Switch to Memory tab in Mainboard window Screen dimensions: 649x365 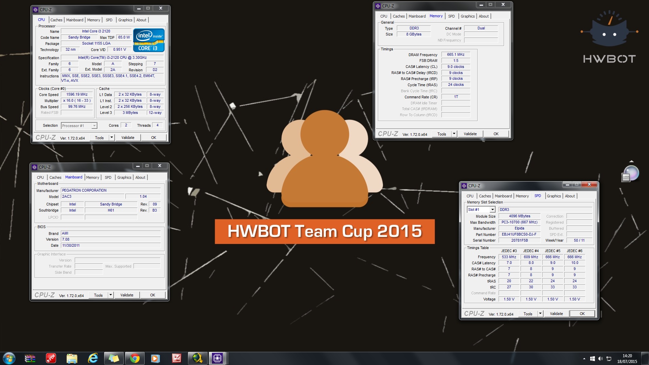coord(93,177)
